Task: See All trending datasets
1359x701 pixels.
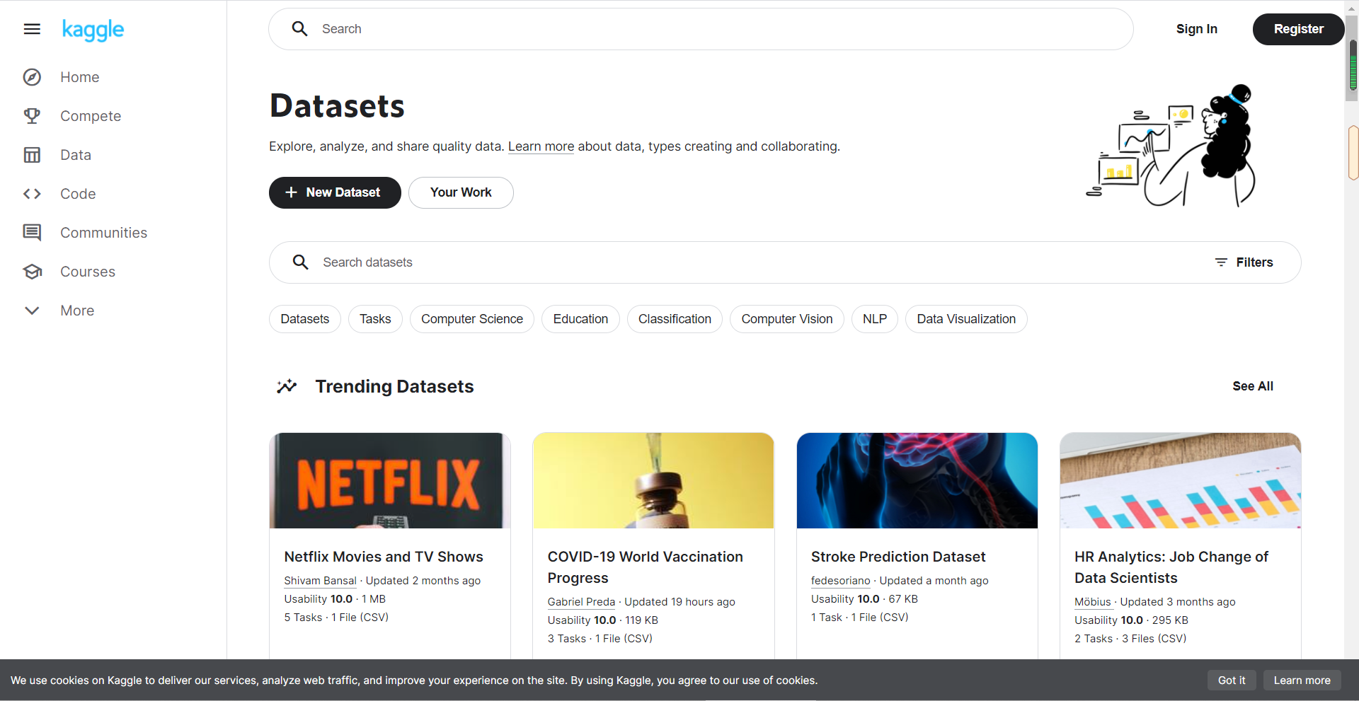Action: point(1252,386)
